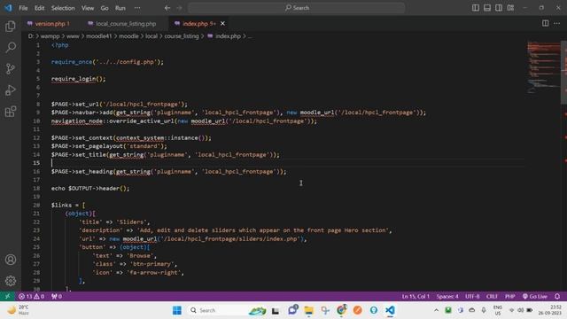This screenshot has width=567, height=319.
Task: Open the Edit menu
Action: click(x=39, y=8)
